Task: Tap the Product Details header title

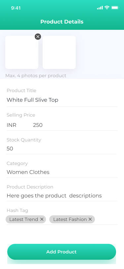Action: pyautogui.click(x=62, y=22)
